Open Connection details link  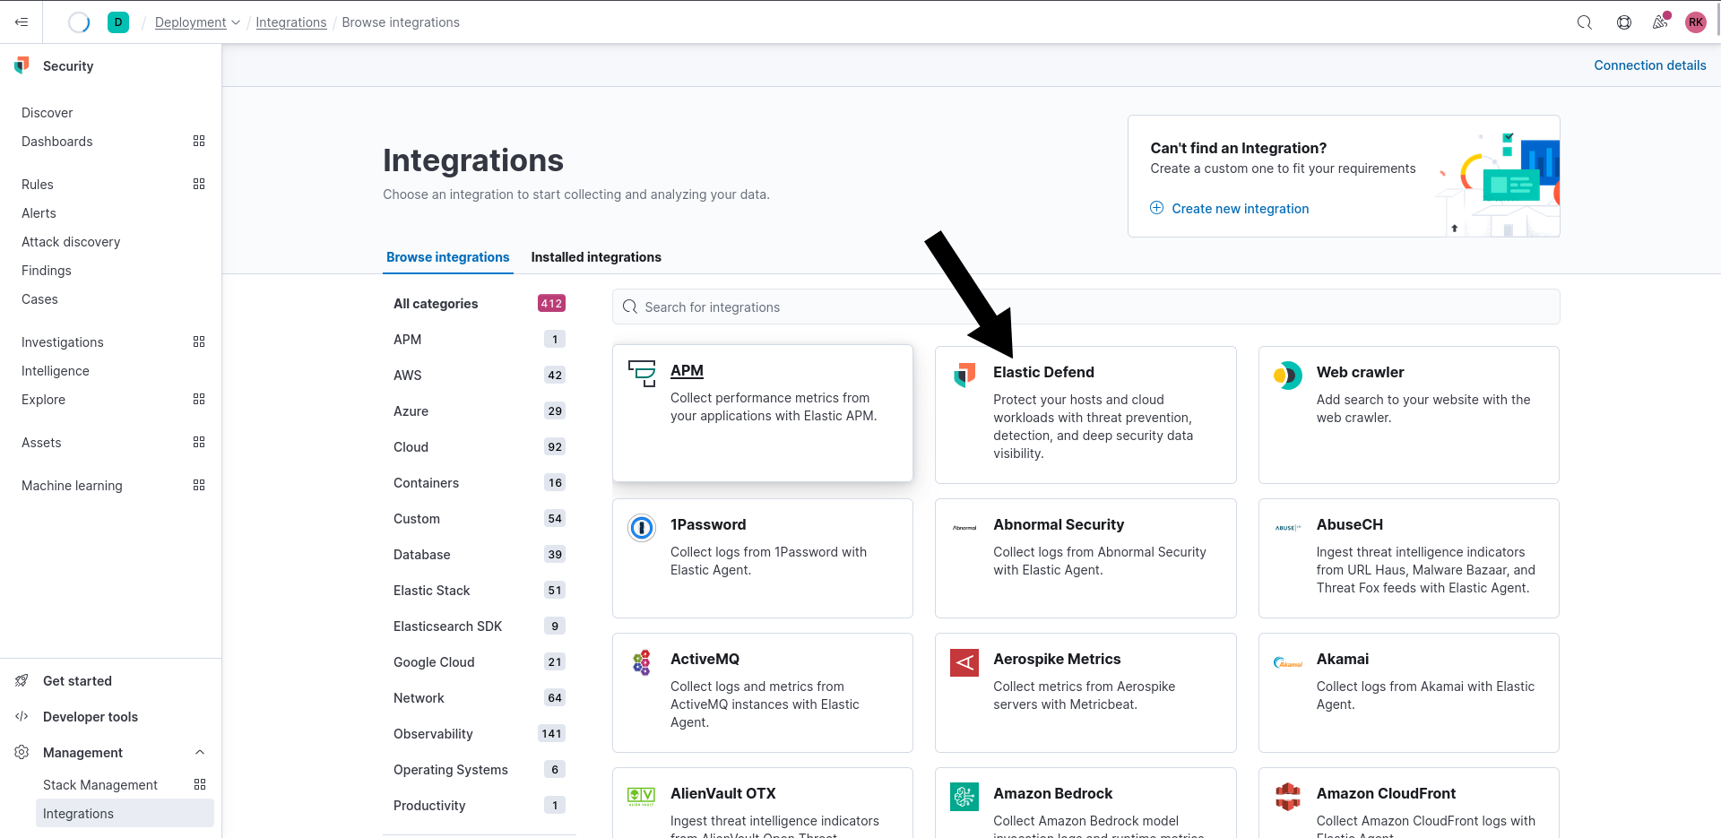pyautogui.click(x=1649, y=65)
